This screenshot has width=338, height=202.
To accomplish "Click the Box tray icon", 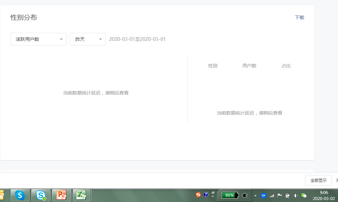I will 263,196.
